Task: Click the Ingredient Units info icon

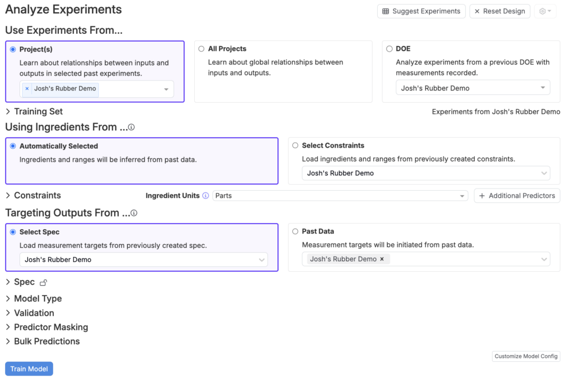Action: (205, 196)
